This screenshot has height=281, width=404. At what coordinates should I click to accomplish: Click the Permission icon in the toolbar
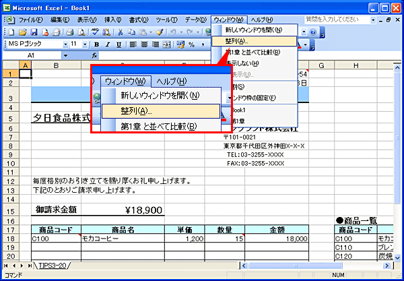(x=45, y=32)
